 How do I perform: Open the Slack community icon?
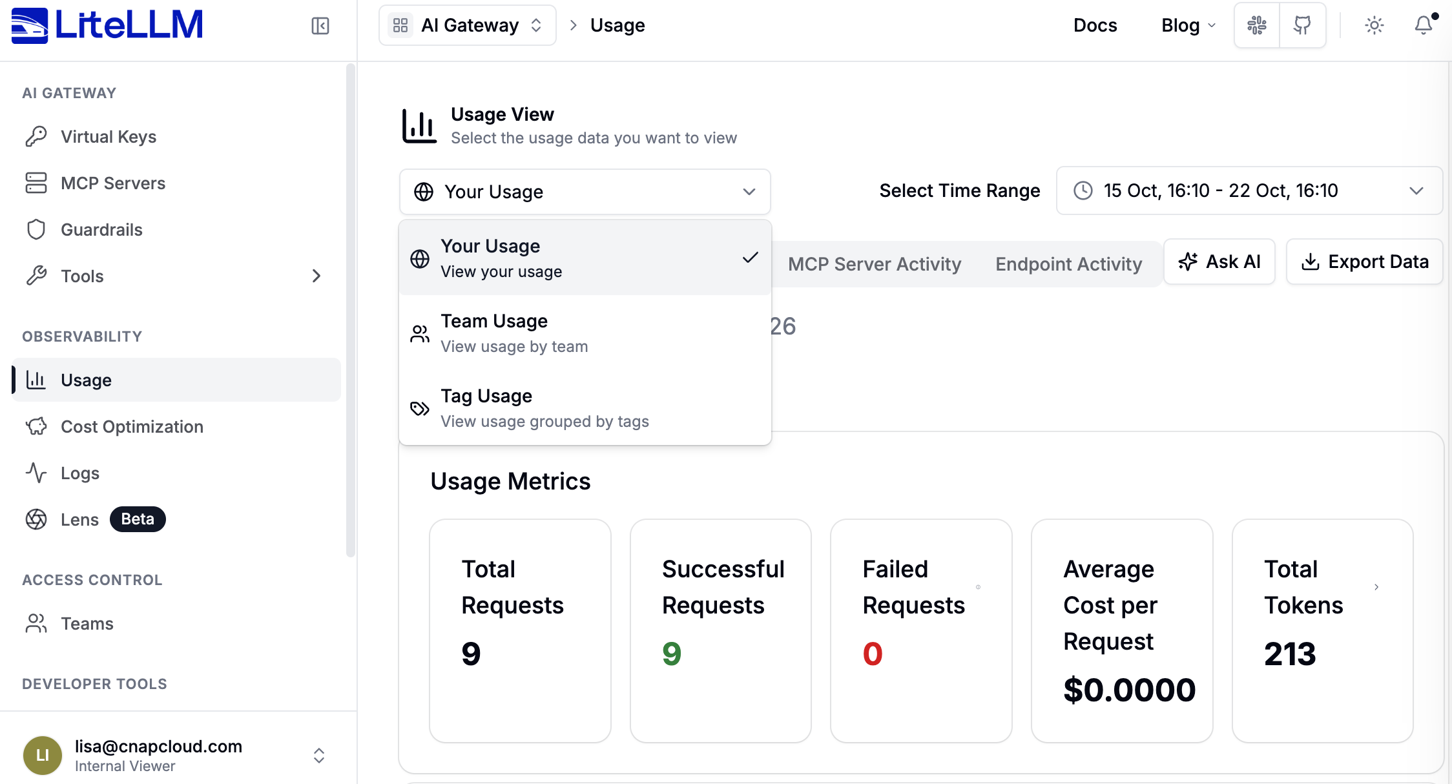(x=1257, y=25)
